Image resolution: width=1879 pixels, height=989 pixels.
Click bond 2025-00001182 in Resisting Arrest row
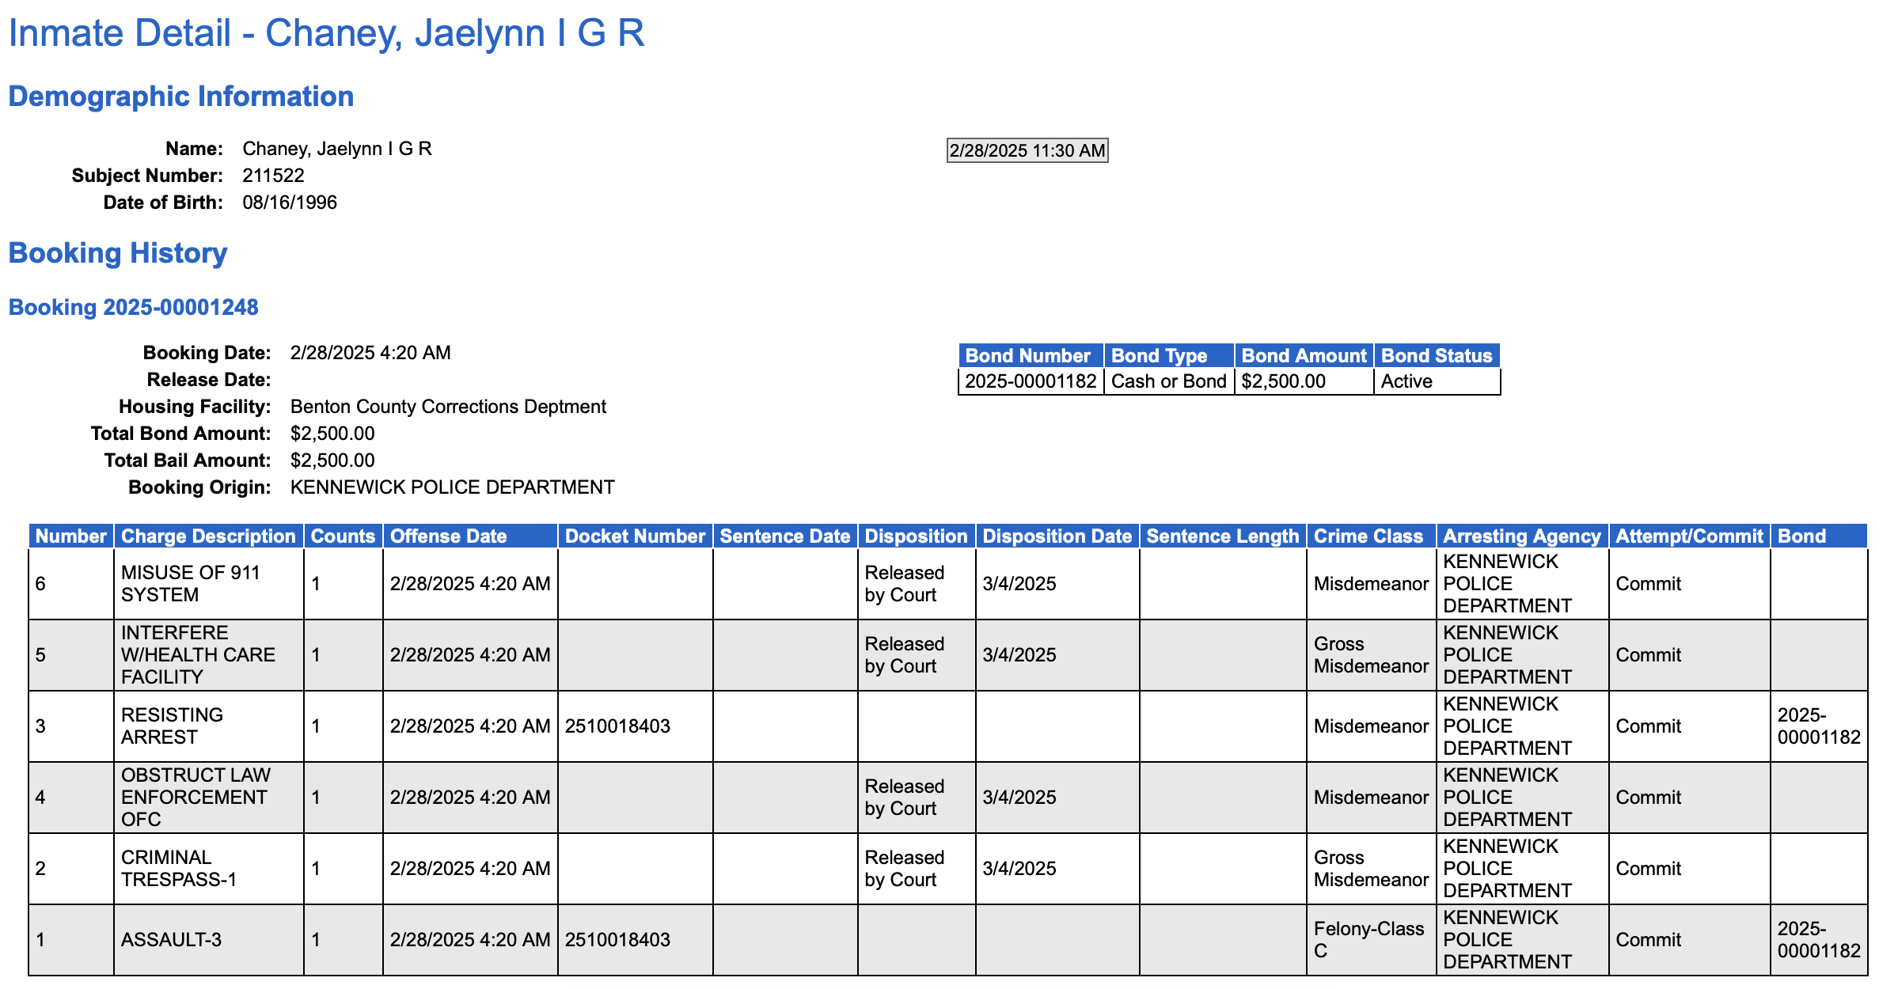(1819, 726)
